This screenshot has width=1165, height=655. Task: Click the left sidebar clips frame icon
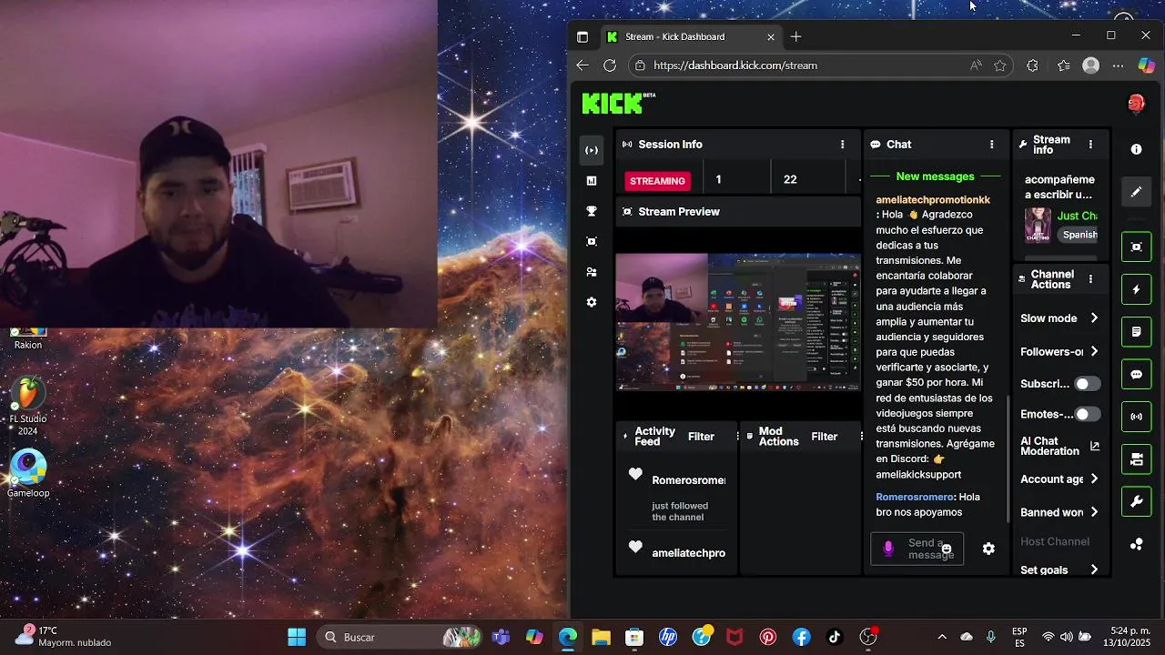[x=592, y=241]
